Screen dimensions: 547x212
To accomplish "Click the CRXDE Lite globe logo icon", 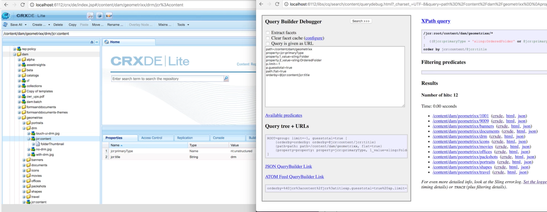I will pyautogui.click(x=6, y=16).
